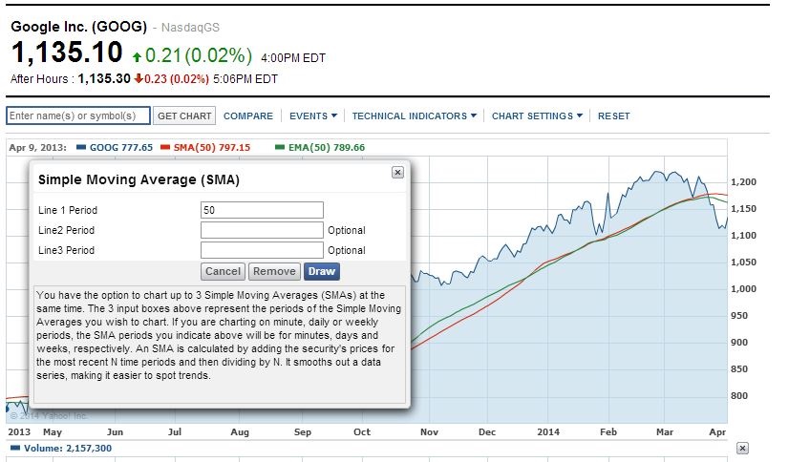Click the Line3 Period input box
The width and height of the screenshot is (789, 462).
(262, 250)
